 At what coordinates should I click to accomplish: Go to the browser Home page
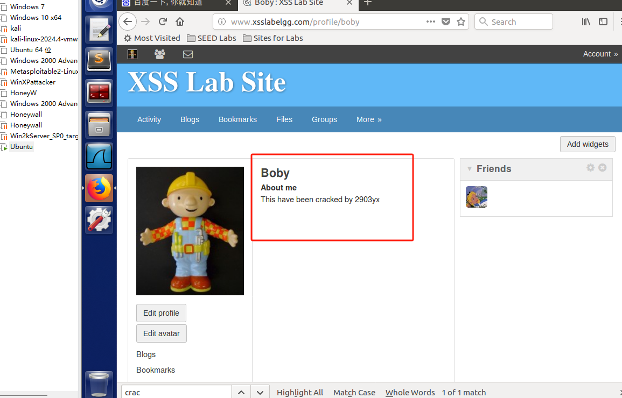click(180, 22)
